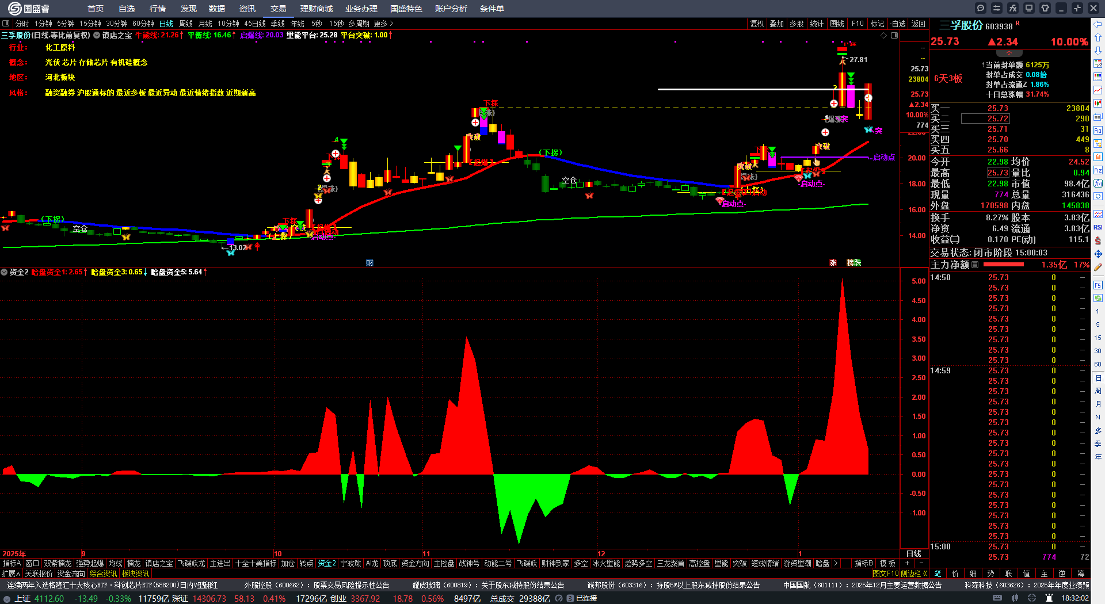
Task: Switch sidebar period to 季
Action: tap(1098, 444)
